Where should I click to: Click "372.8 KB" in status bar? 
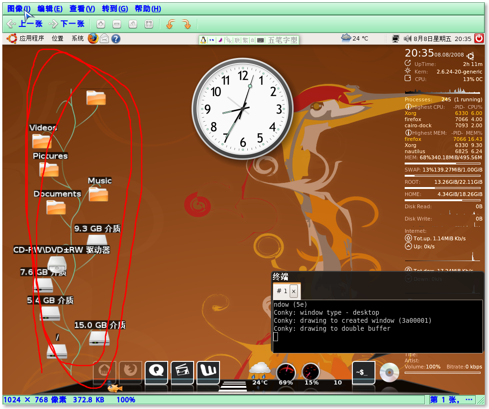[x=89, y=400]
